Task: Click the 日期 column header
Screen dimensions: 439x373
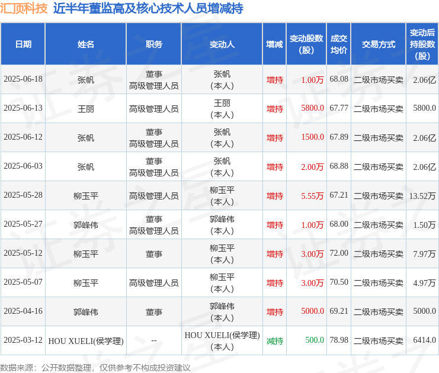Action: click(x=23, y=44)
